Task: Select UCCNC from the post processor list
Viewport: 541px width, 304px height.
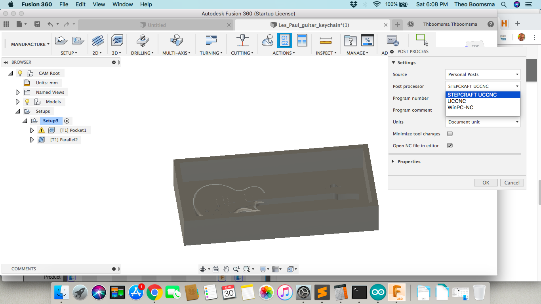Action: tap(483, 101)
